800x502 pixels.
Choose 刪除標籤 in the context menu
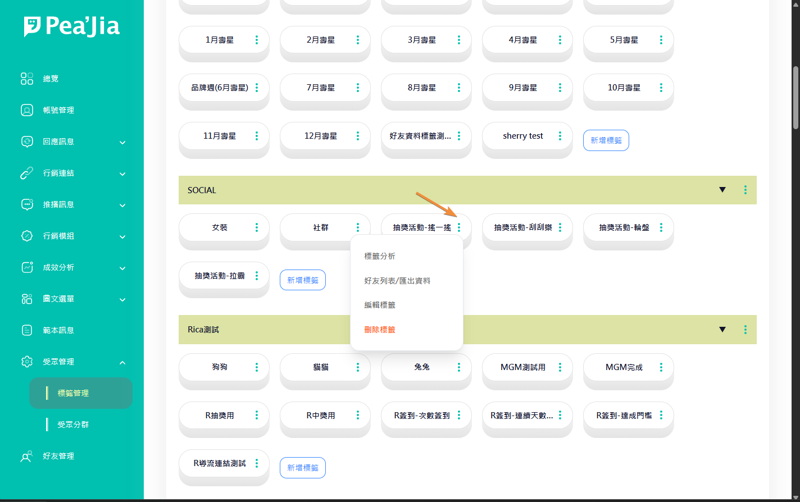[380, 330]
